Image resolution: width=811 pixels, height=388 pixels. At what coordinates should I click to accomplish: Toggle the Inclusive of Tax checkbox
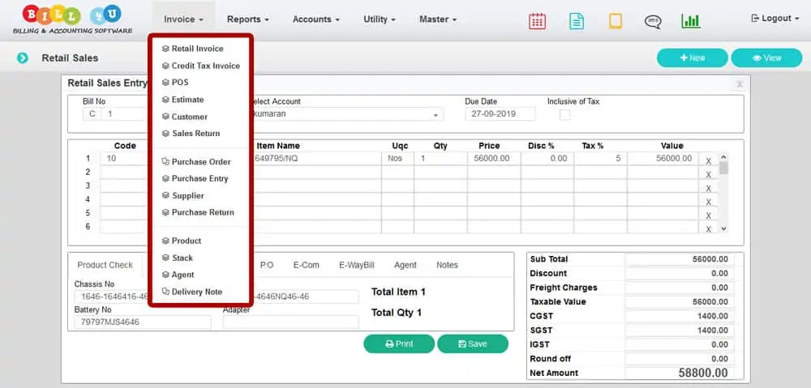[x=564, y=115]
